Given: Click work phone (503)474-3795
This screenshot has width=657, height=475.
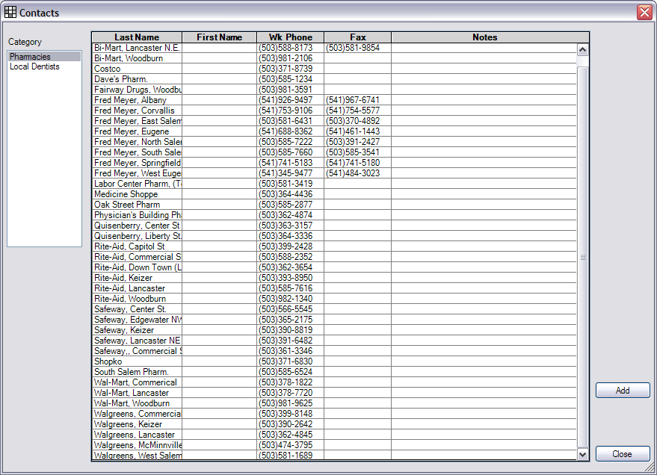Looking at the screenshot, I should click(x=286, y=445).
